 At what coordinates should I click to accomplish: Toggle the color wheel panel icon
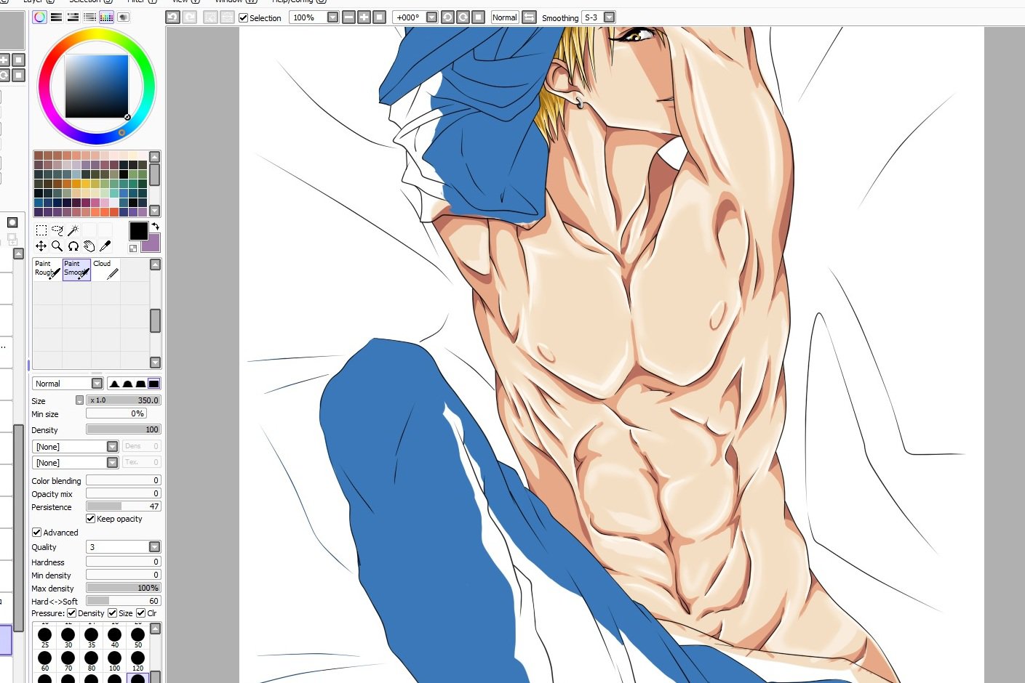39,17
